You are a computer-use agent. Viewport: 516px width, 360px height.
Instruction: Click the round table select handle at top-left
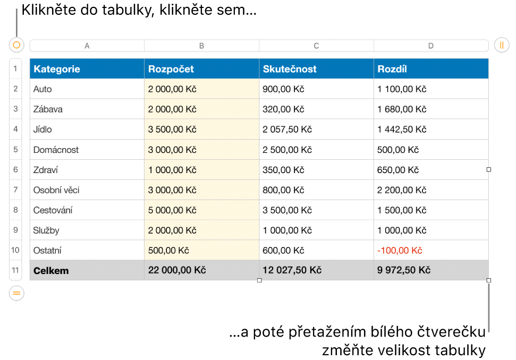pyautogui.click(x=16, y=45)
